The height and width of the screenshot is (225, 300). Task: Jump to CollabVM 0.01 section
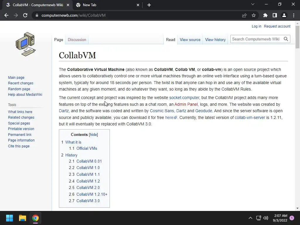[x=89, y=161]
